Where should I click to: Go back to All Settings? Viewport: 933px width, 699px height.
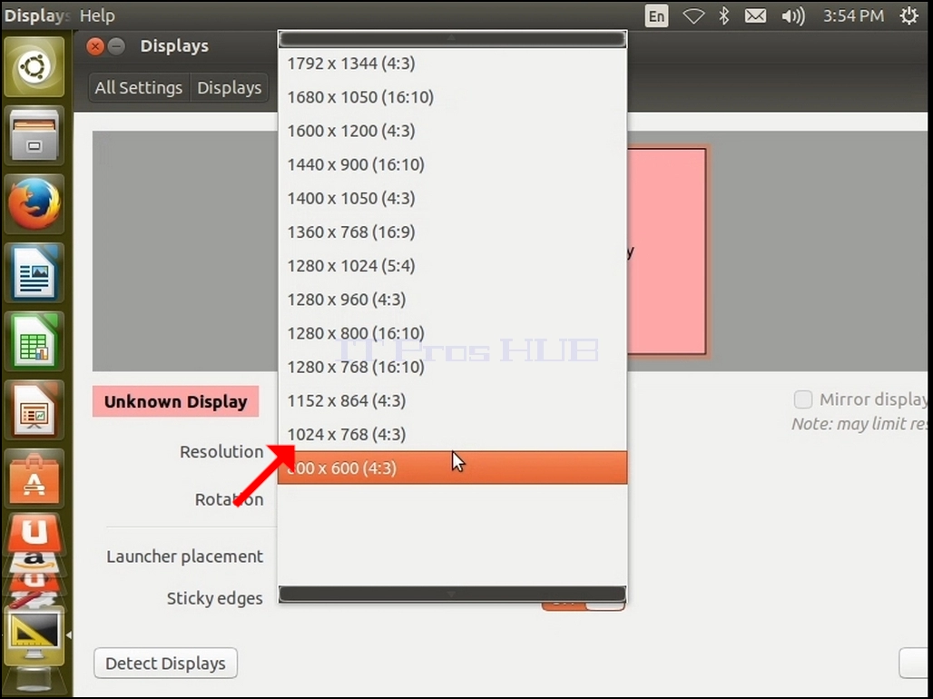[x=139, y=87]
